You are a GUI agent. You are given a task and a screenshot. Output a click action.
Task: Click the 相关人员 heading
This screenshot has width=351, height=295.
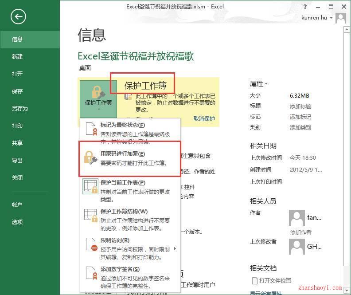[263, 201]
